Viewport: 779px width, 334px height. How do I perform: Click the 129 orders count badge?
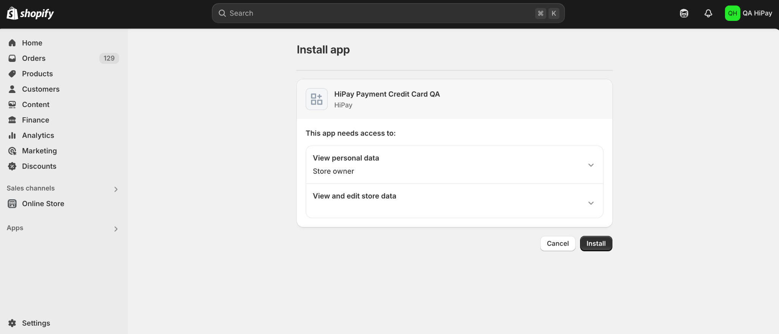[x=109, y=58]
